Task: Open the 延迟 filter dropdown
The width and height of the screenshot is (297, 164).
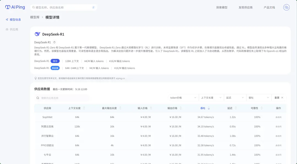Action: pos(235,98)
